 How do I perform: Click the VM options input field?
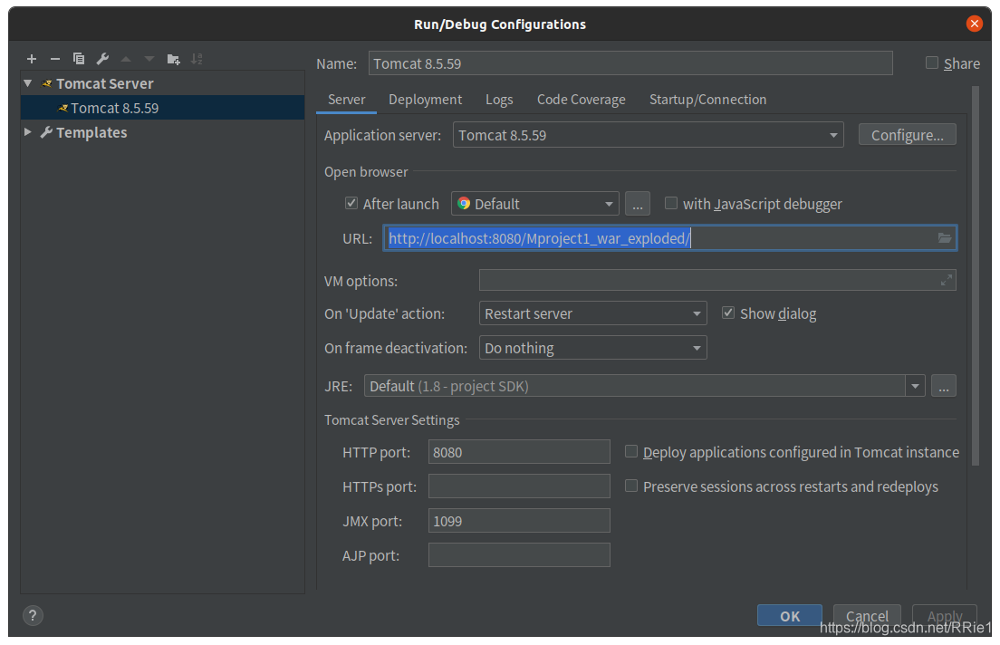(x=717, y=279)
